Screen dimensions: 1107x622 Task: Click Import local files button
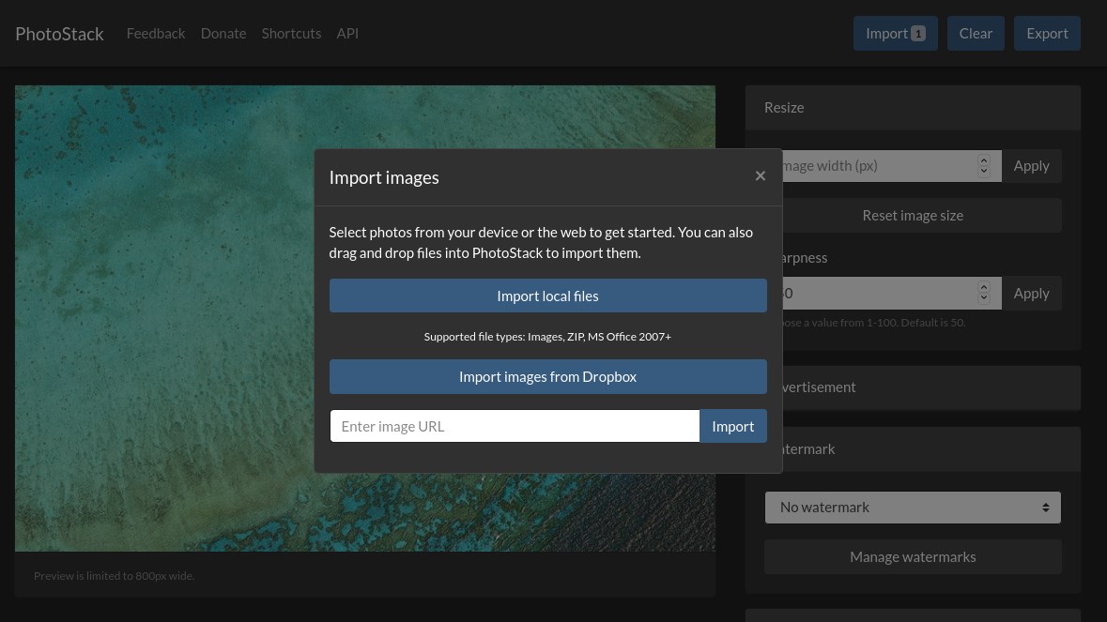(x=547, y=296)
